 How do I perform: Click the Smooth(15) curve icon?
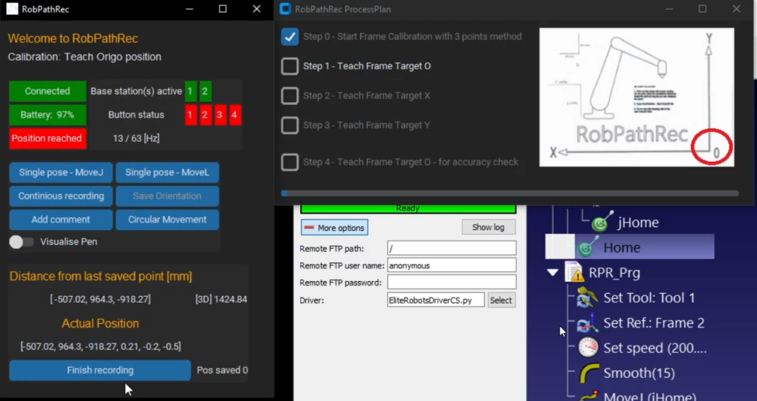click(x=588, y=372)
